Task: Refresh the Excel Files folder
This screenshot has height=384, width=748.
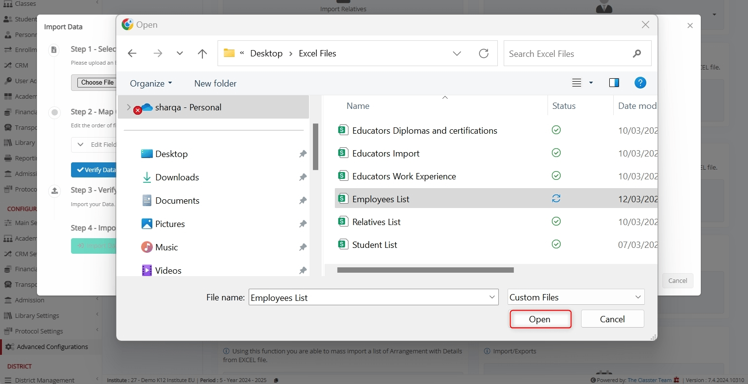Action: pyautogui.click(x=483, y=53)
